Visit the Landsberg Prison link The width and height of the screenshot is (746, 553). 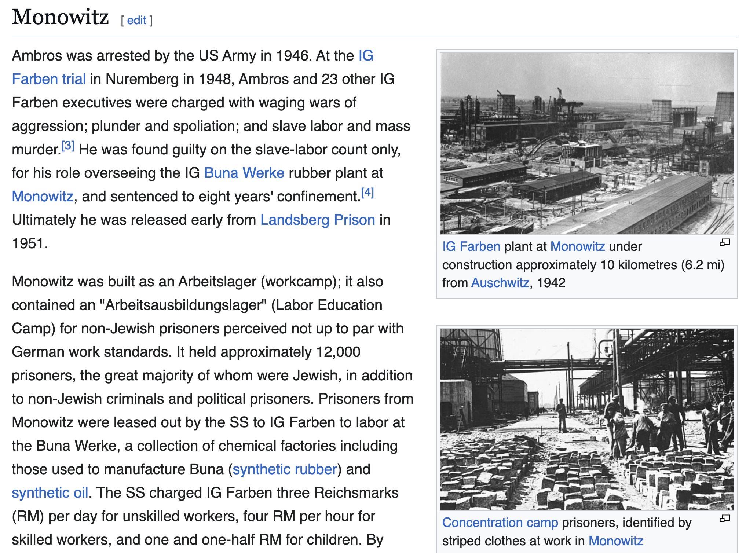pyautogui.click(x=318, y=220)
